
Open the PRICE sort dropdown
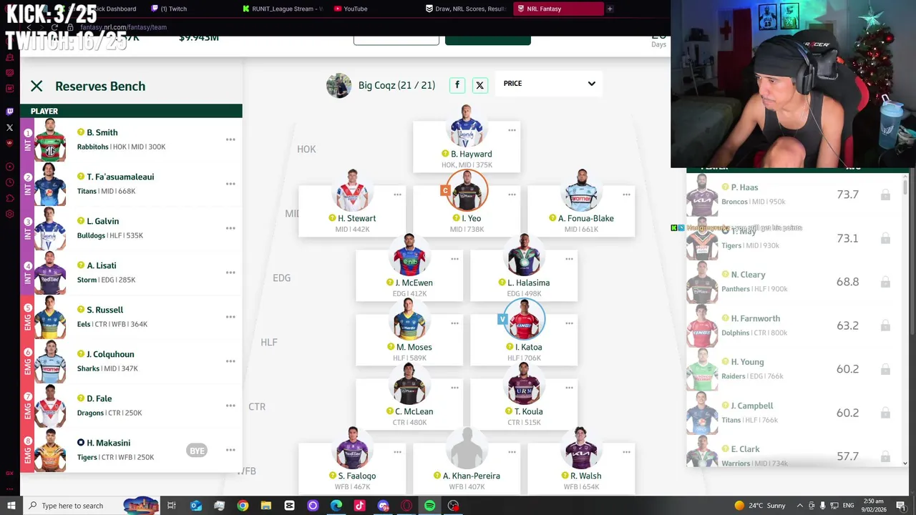pos(549,84)
